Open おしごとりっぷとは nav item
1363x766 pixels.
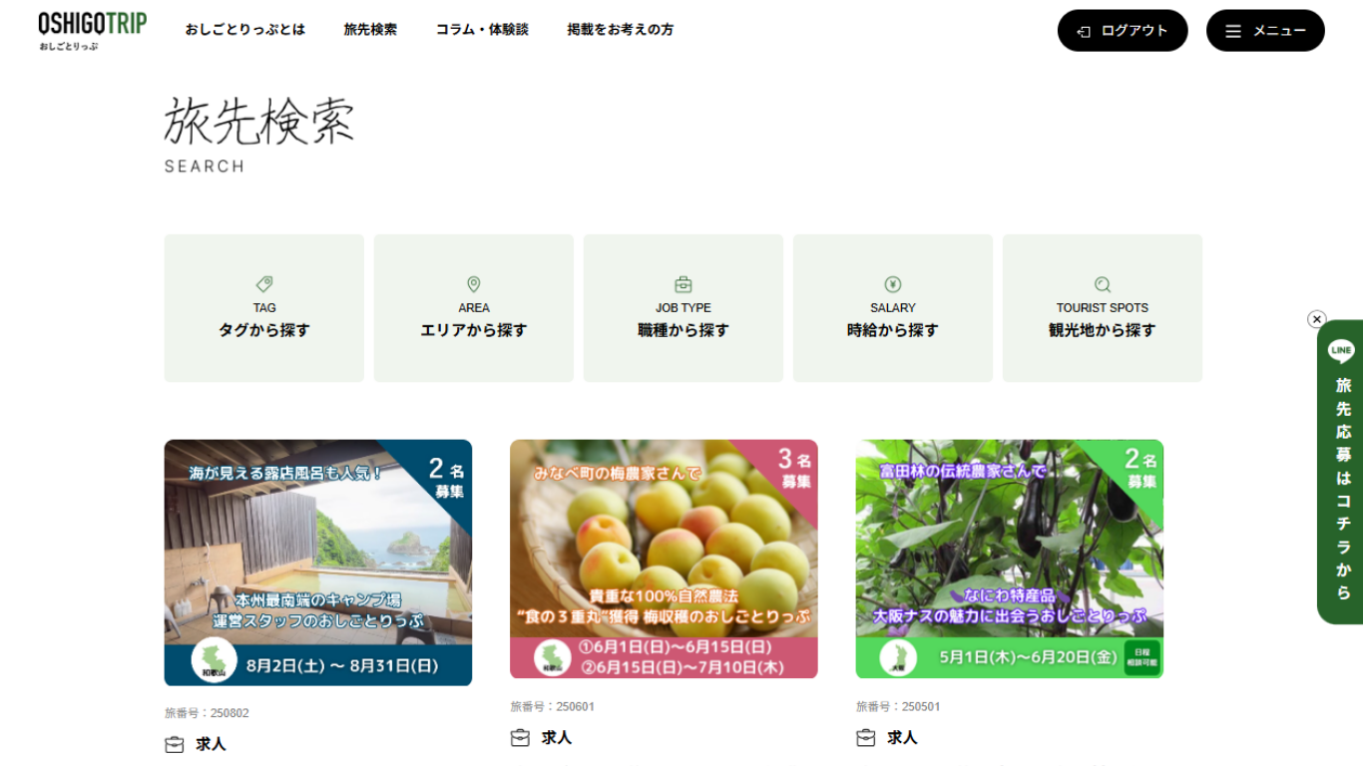245,30
